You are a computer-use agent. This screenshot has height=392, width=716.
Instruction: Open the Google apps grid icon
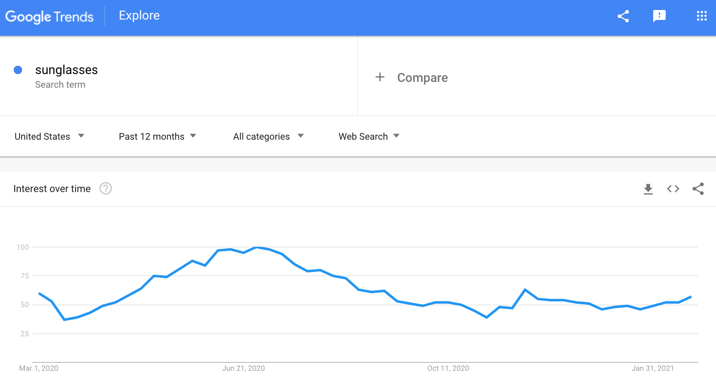click(x=702, y=16)
